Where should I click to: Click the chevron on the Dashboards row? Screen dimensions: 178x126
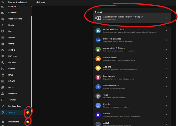coord(166,77)
